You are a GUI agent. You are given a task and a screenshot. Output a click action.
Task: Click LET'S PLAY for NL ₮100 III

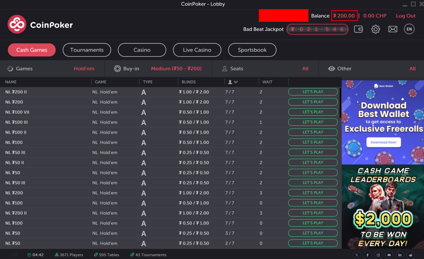click(x=313, y=122)
